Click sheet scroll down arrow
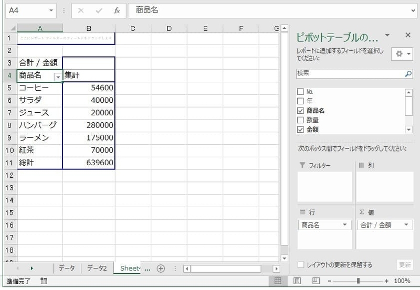 coord(284,258)
